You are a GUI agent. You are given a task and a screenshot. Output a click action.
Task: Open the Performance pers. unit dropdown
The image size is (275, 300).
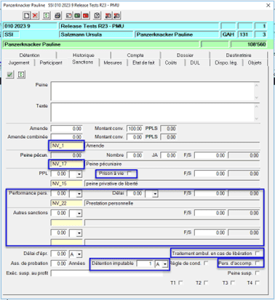(x=79, y=194)
